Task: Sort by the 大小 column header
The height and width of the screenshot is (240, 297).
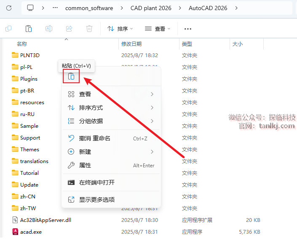Action: (238, 44)
